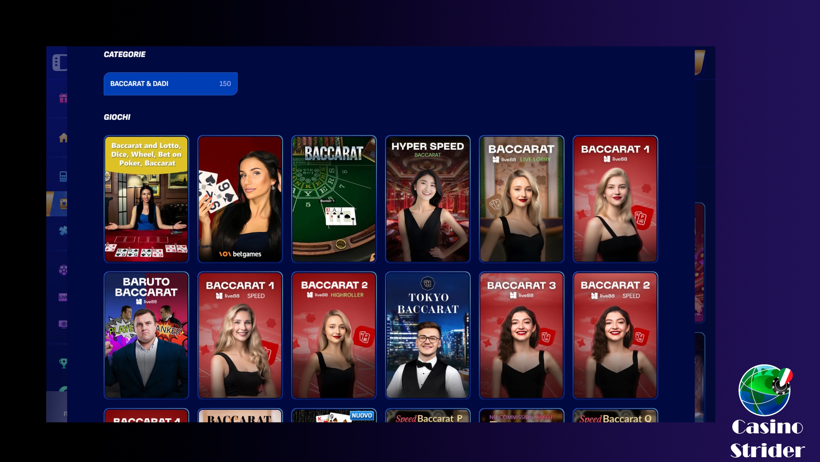This screenshot has height=462, width=820.
Task: Click the GIOCHI heading
Action: coord(117,117)
